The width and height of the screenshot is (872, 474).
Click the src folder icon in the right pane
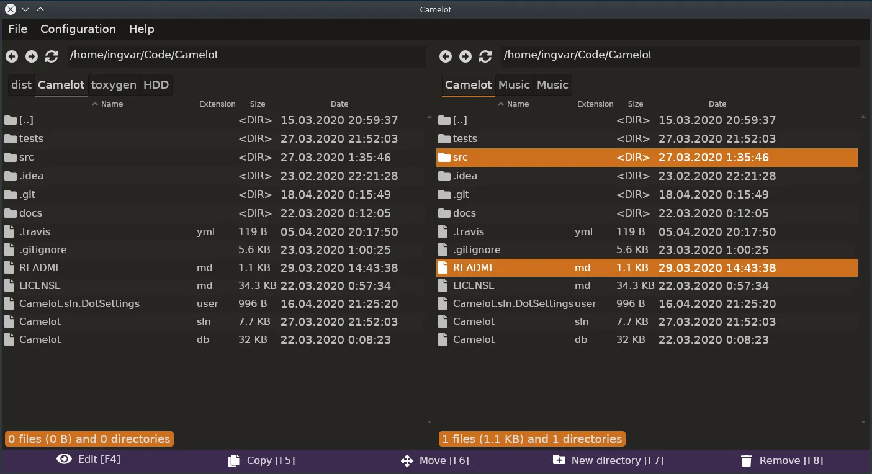(x=444, y=158)
